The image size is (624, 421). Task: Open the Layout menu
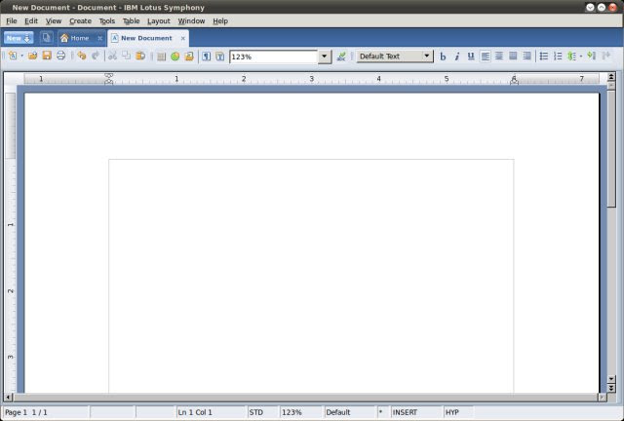point(158,21)
